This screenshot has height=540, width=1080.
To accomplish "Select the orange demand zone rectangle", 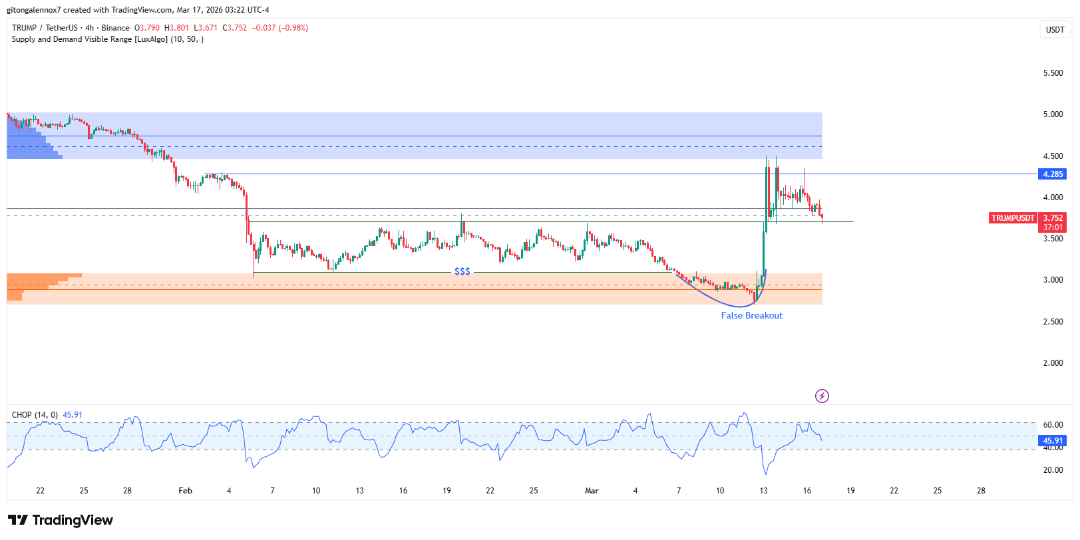I will tap(466, 297).
